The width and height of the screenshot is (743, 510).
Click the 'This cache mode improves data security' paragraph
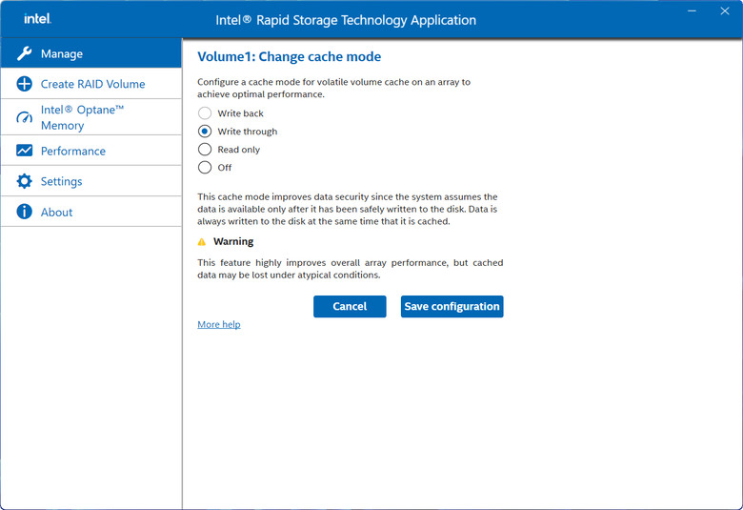348,209
